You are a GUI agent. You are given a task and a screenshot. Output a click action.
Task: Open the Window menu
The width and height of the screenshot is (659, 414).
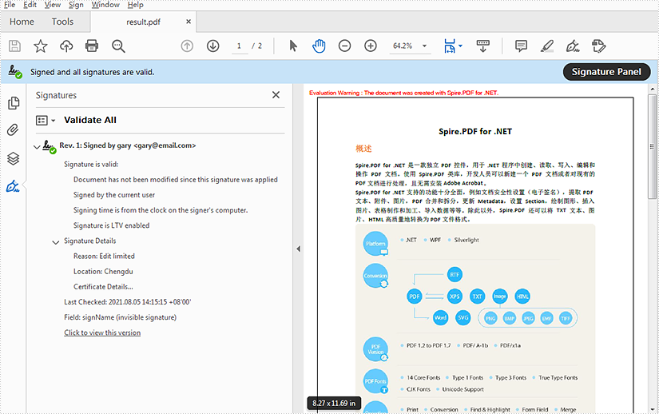pos(105,5)
